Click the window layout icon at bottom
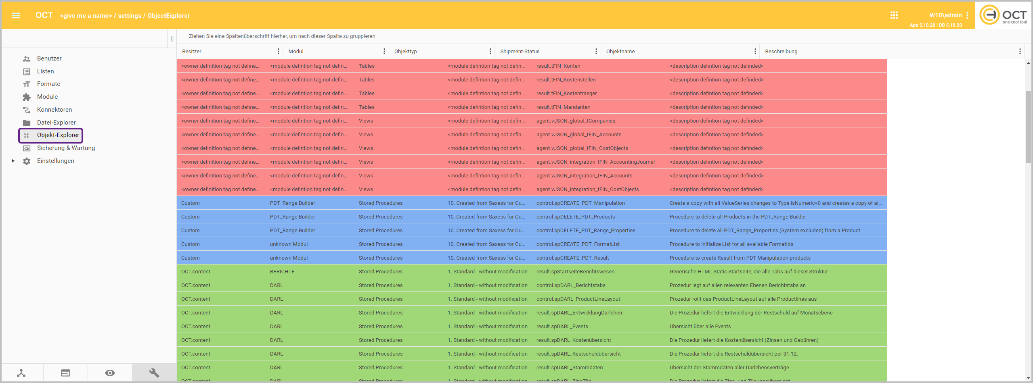The image size is (1033, 383). pyautogui.click(x=65, y=373)
